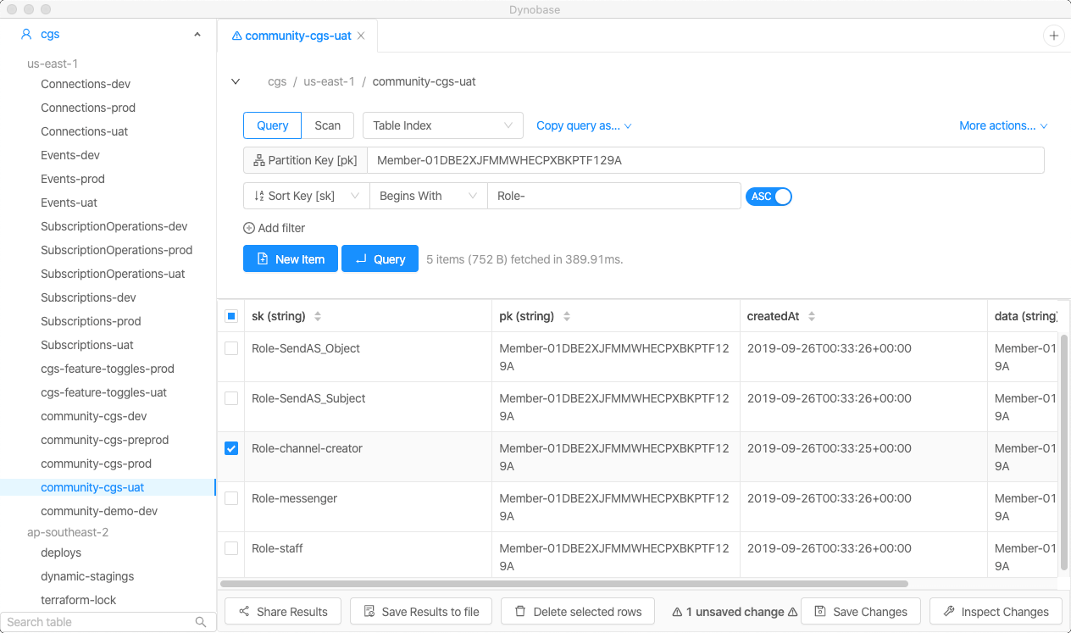
Task: Click the Share Results button
Action: 283,612
